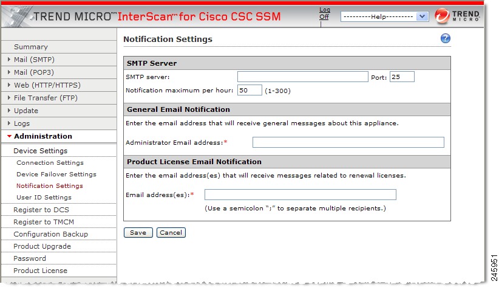Open Device Settings in the sidebar
The height and width of the screenshot is (287, 499).
coord(41,151)
